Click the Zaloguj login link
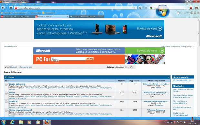This screenshot has height=125, width=200. click(x=14, y=67)
